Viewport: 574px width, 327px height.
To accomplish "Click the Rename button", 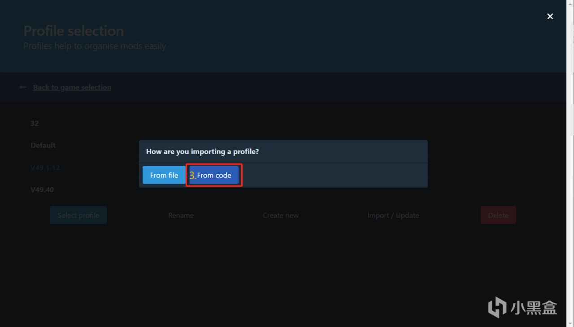I will (181, 215).
